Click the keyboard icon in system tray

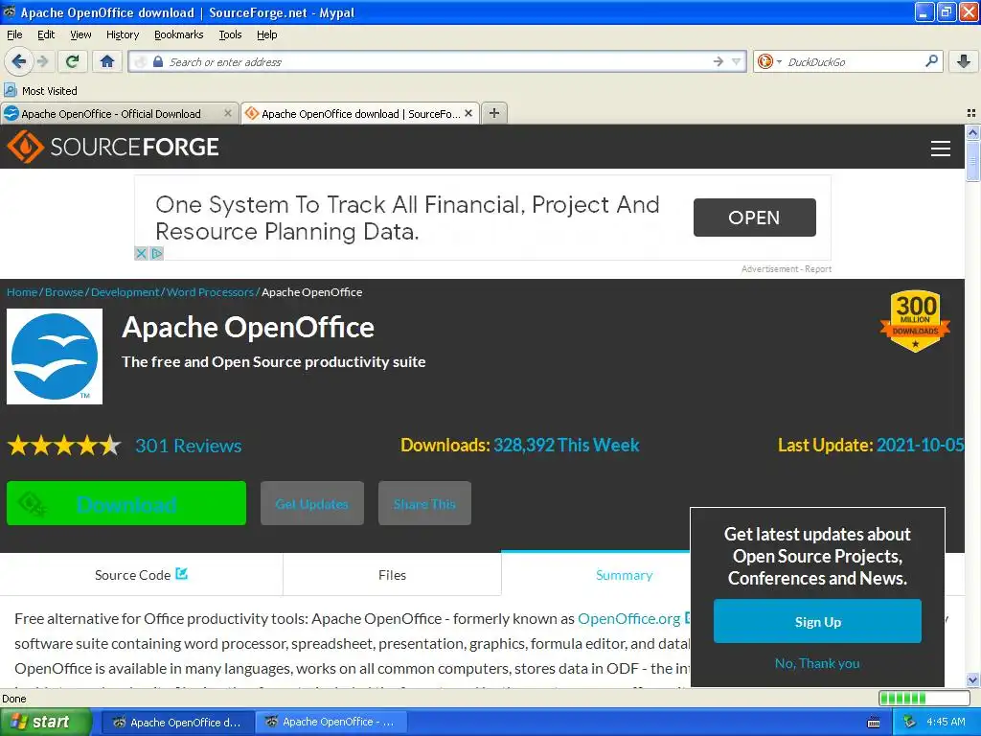click(x=874, y=723)
